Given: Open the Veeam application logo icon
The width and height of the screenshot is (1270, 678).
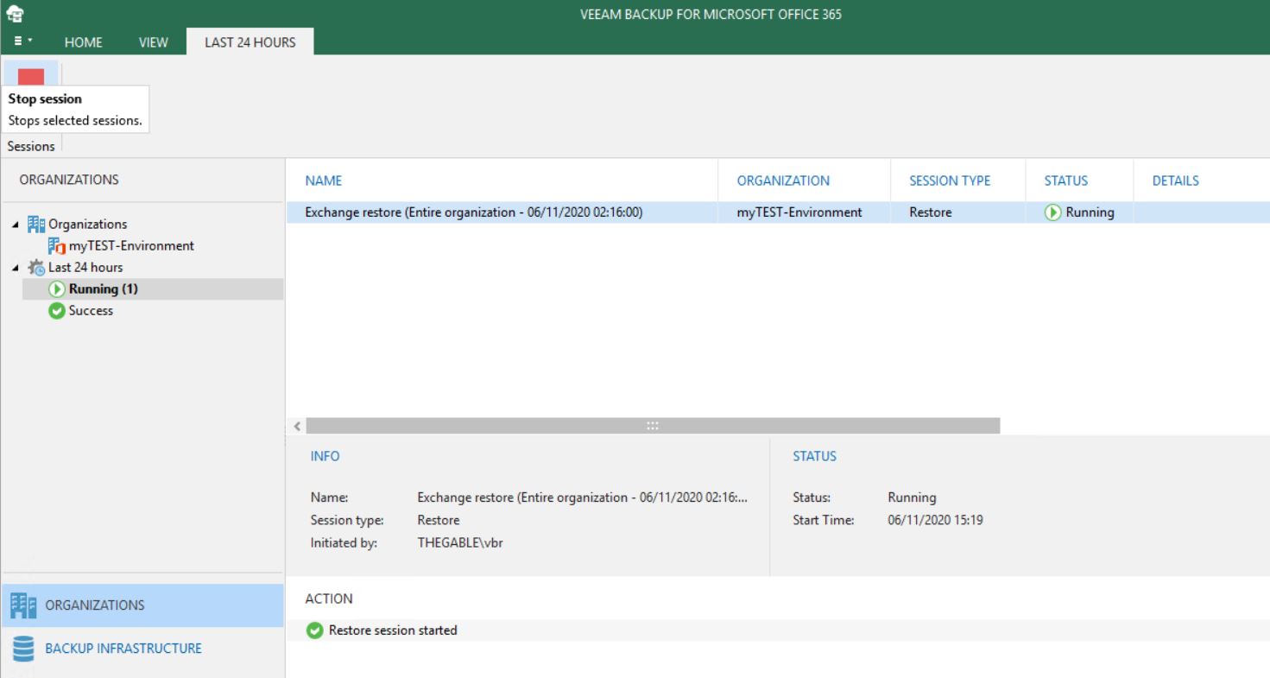Looking at the screenshot, I should point(15,14).
